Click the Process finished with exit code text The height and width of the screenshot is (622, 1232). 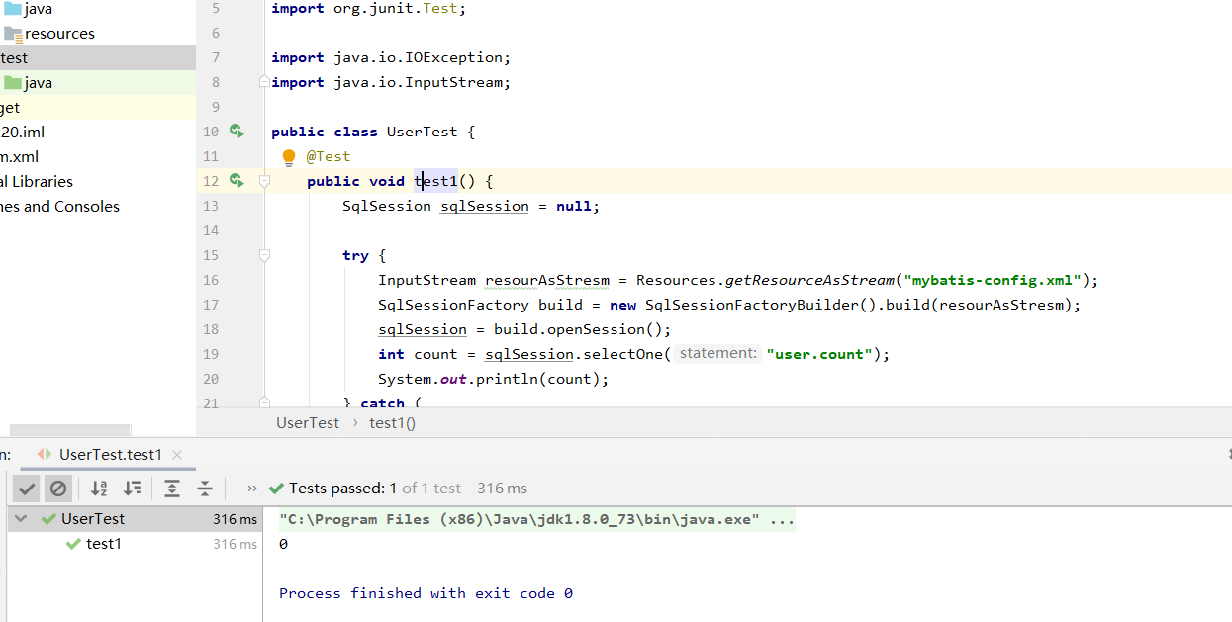point(426,593)
